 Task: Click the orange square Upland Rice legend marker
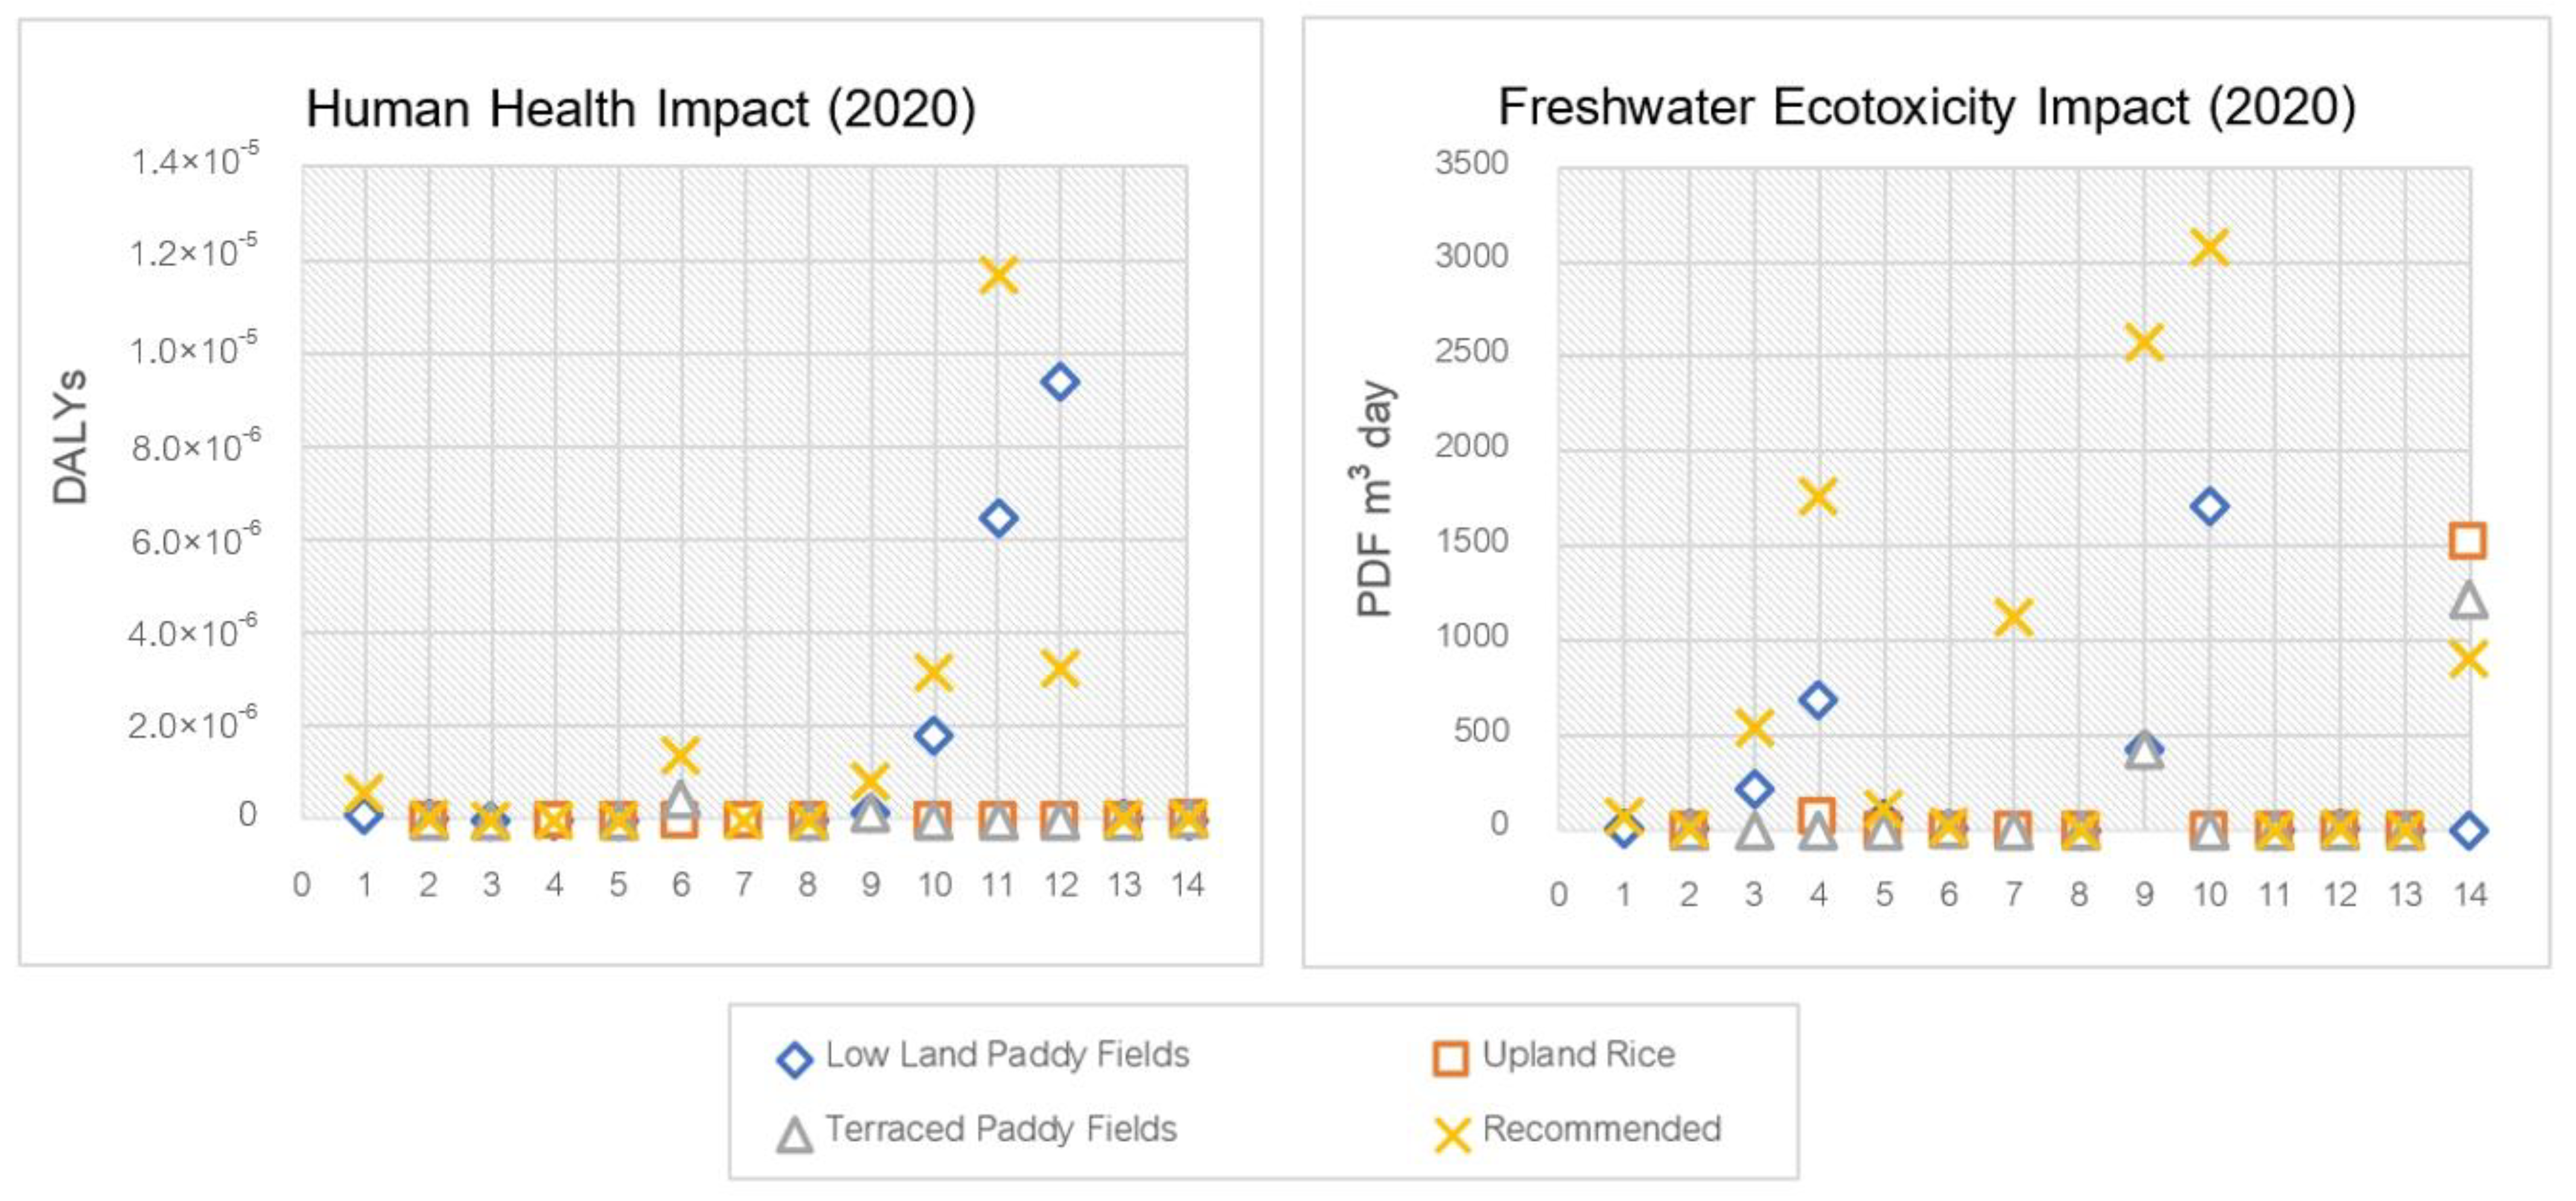point(1451,1058)
